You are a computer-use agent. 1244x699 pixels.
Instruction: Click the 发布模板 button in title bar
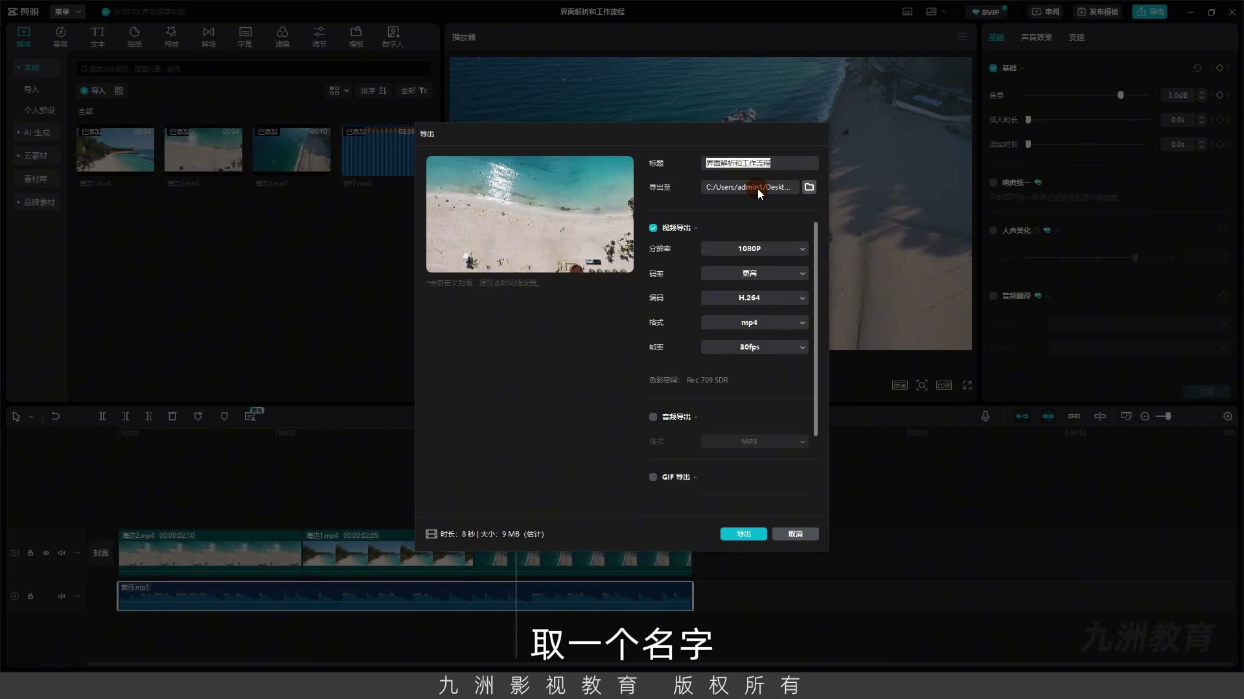tap(1098, 12)
